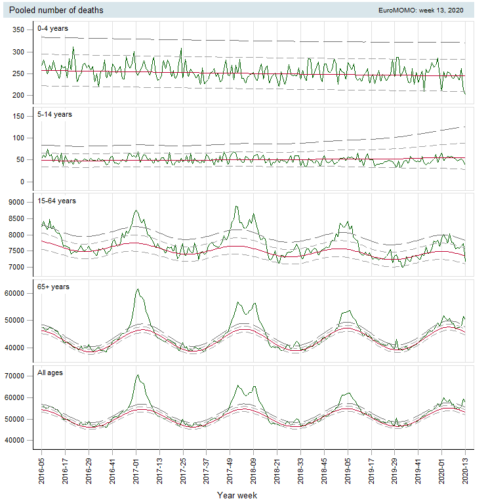Select the '15-64 years' panel label
This screenshot has height=501, width=488.
pos(57,200)
